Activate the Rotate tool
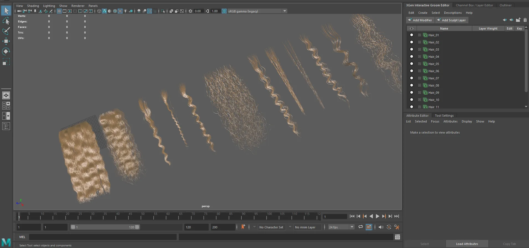 (x=6, y=51)
